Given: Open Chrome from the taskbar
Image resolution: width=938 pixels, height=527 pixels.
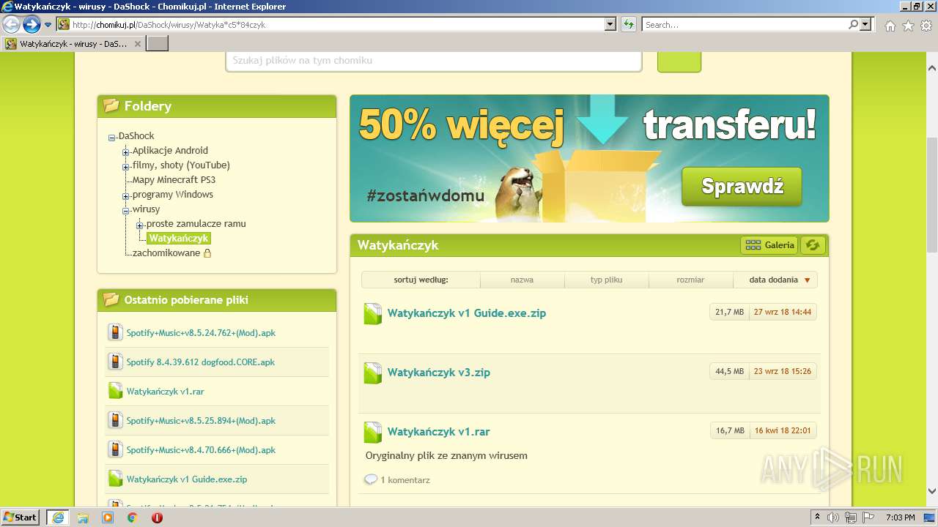Looking at the screenshot, I should coord(132,517).
